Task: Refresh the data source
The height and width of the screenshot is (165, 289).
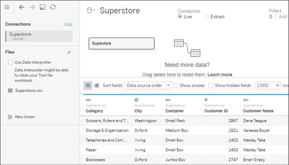Action: pos(53,7)
